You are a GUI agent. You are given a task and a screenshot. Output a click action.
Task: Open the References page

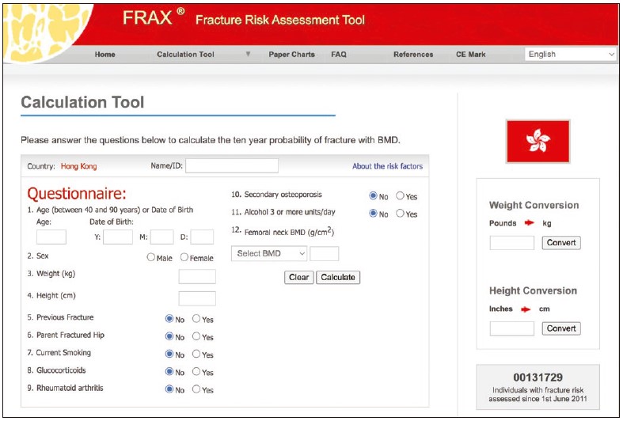(x=413, y=55)
